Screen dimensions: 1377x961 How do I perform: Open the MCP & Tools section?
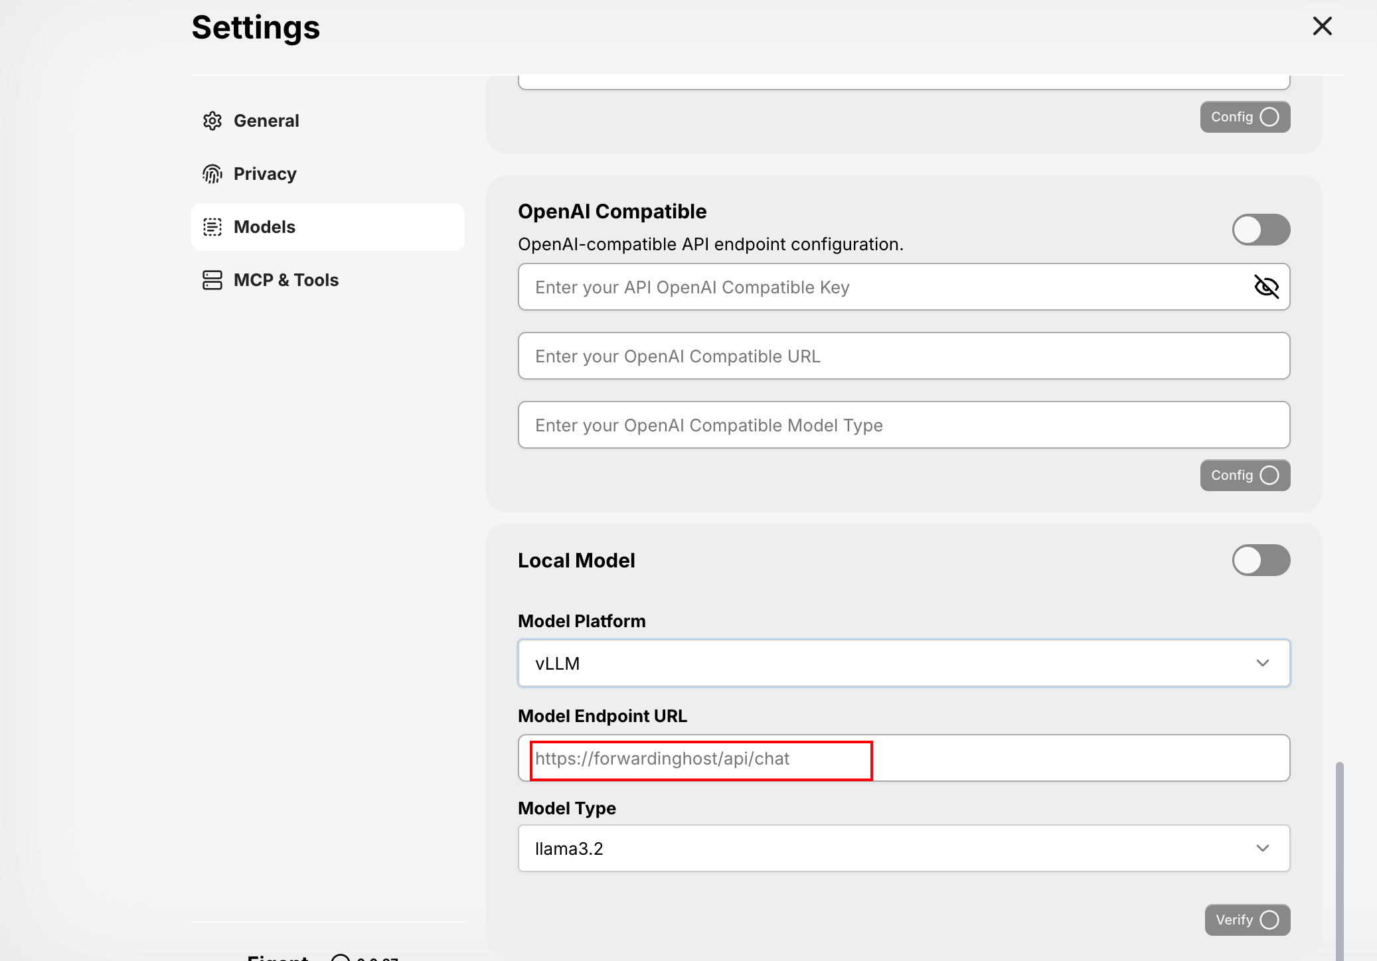(x=327, y=280)
